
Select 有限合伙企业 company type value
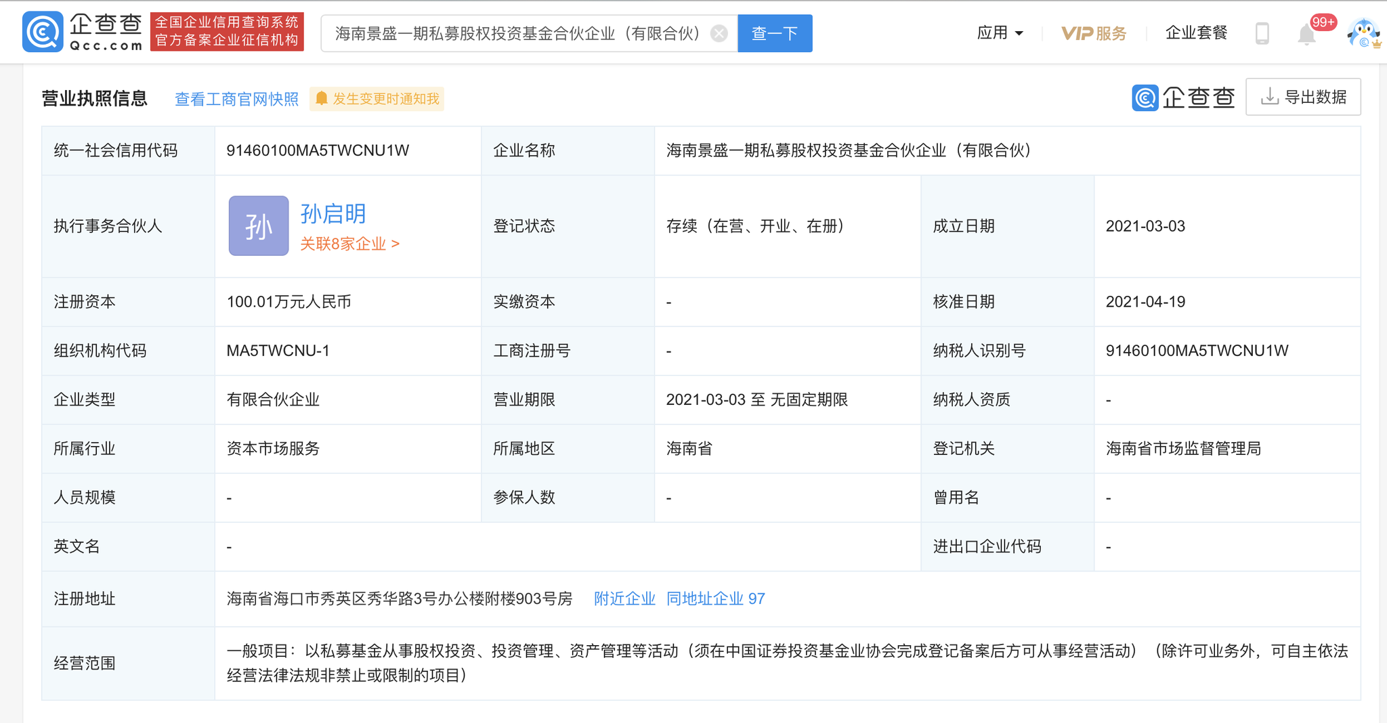click(273, 399)
